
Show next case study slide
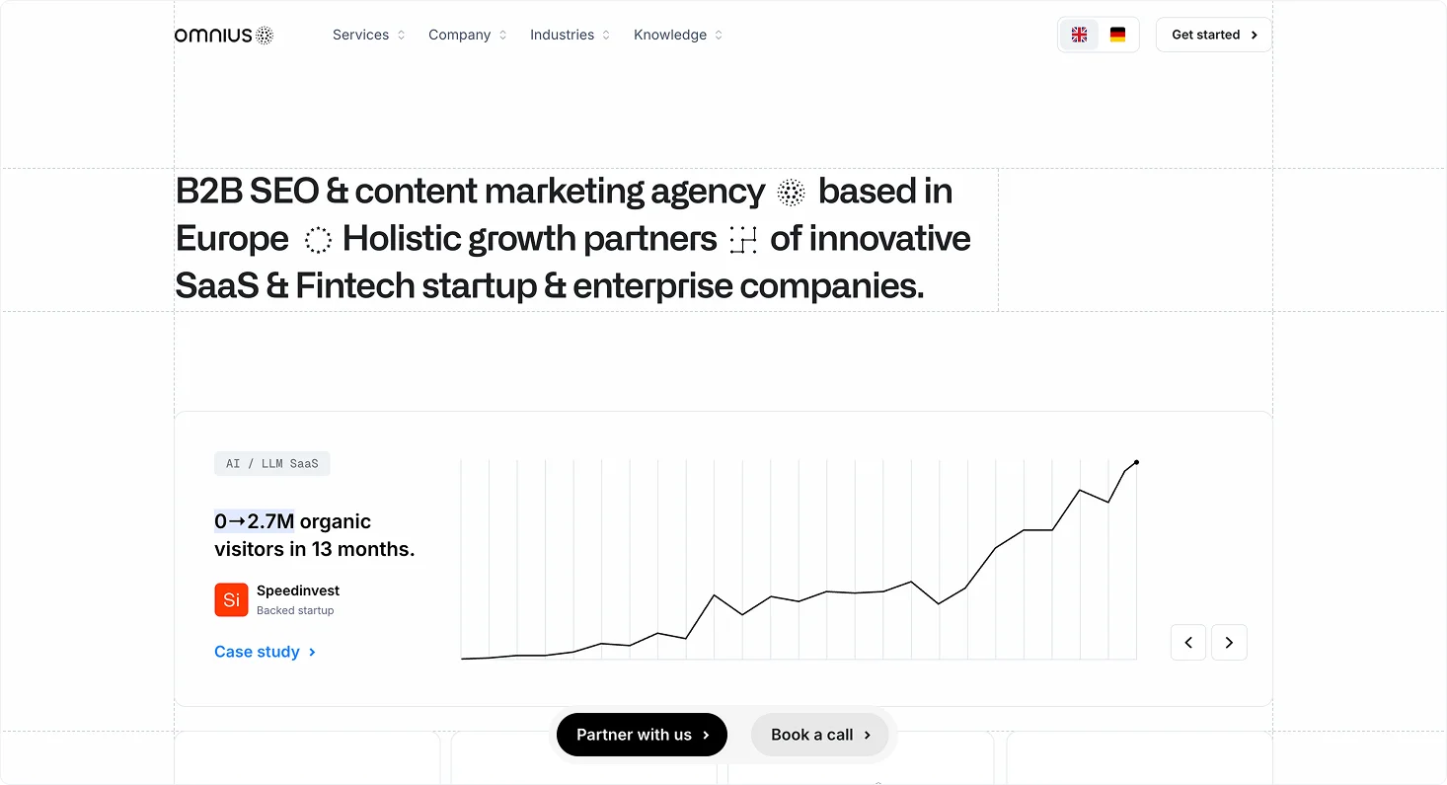[x=1229, y=643]
